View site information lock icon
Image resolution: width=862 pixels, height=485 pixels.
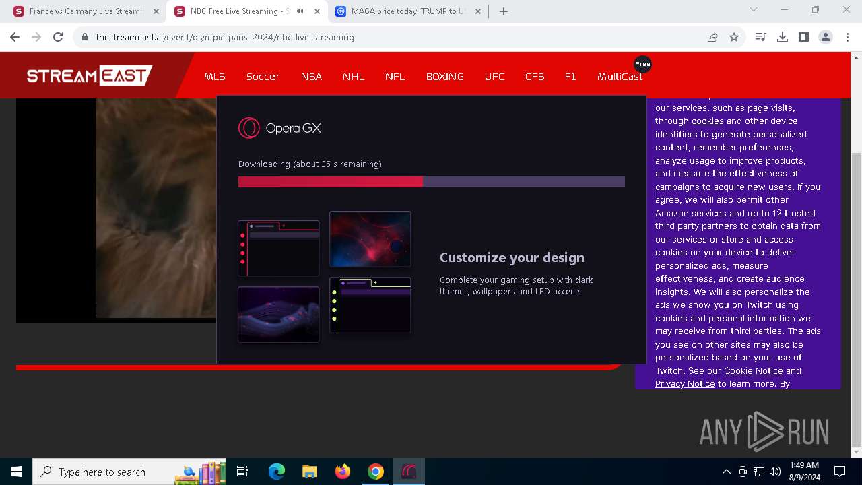click(85, 37)
